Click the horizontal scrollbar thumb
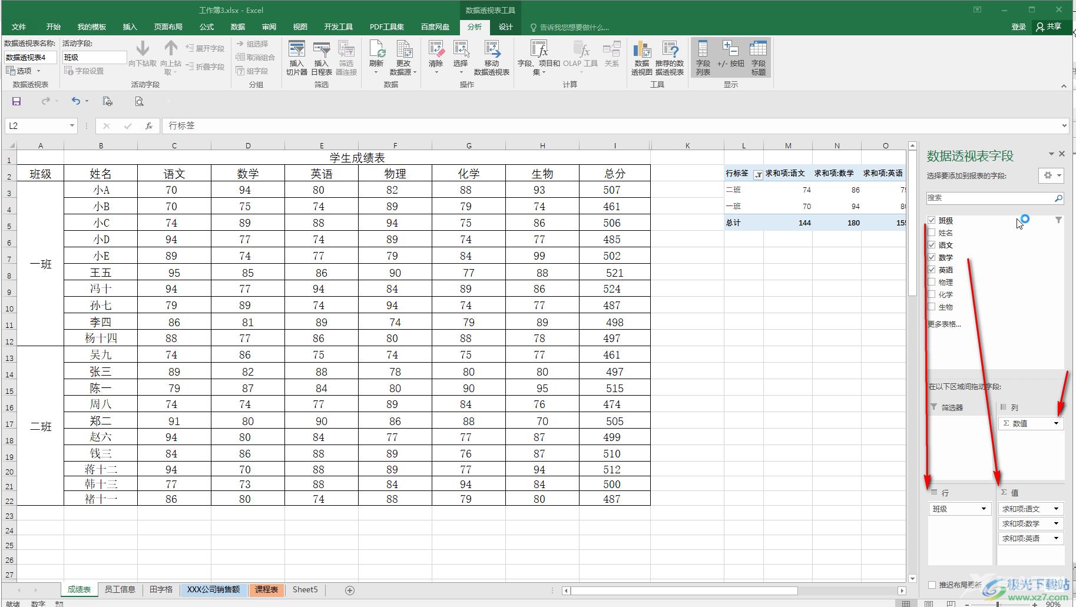This screenshot has width=1076, height=607. pos(684,591)
